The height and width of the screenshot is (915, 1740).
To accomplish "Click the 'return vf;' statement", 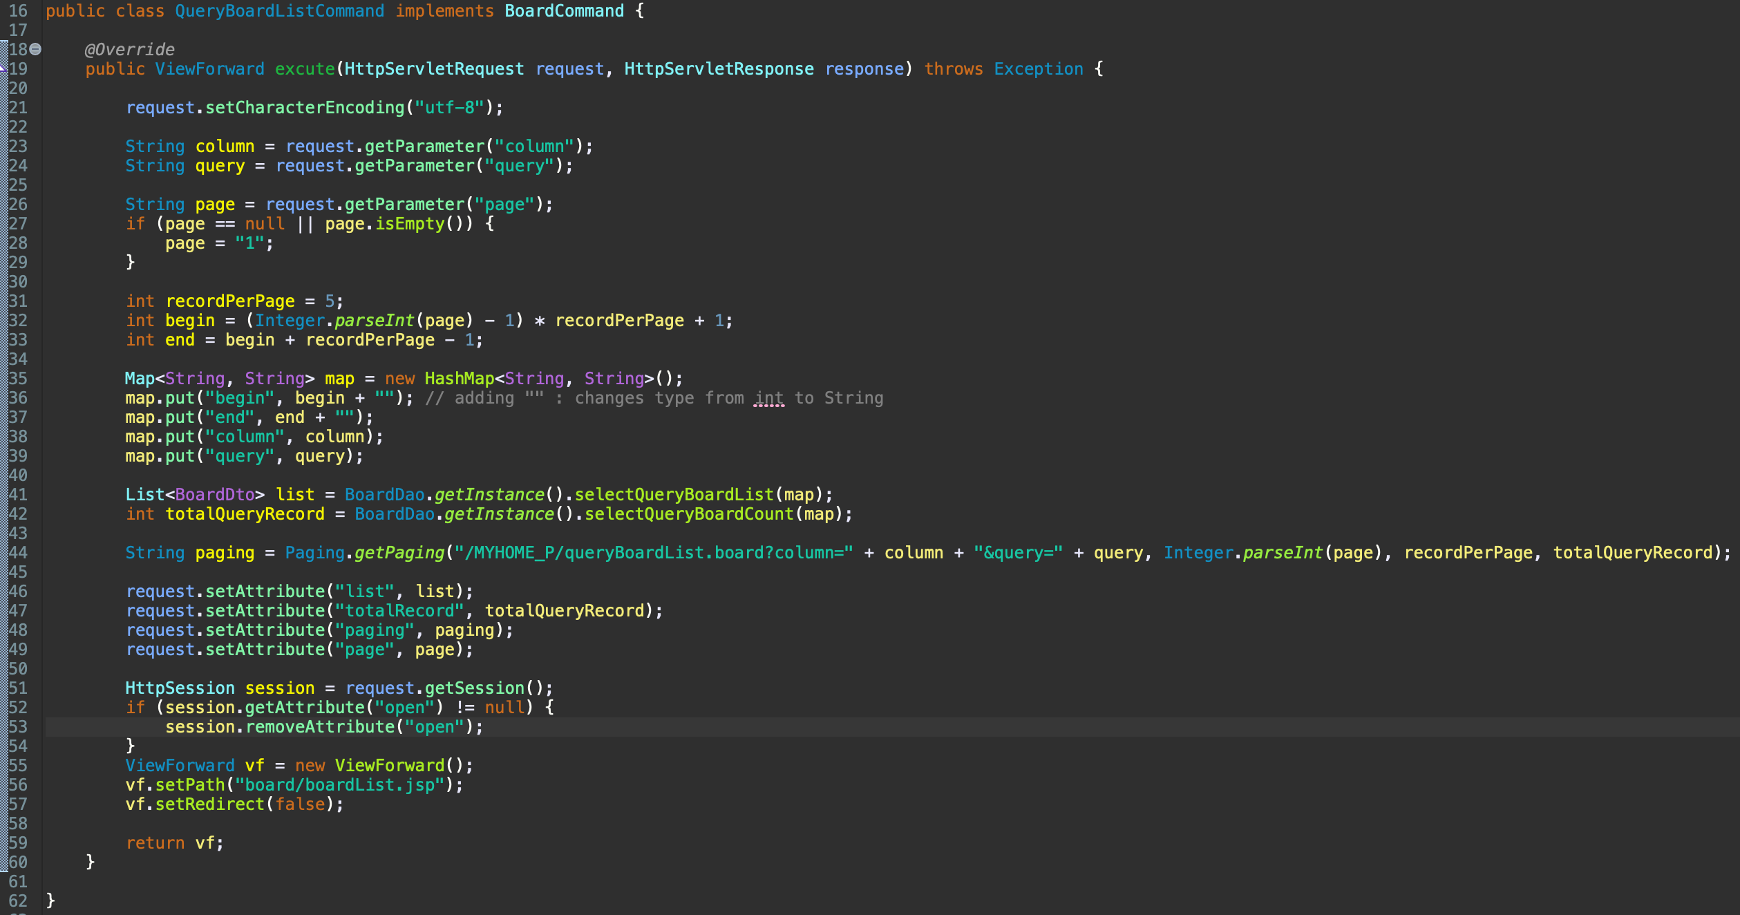I will 174,843.
